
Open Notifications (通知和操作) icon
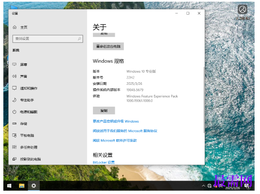14,88
